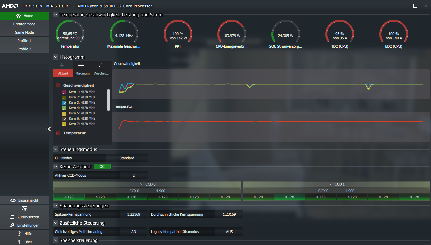Toggle the Kern 6 checkbox
431x245 pixels.
click(x=65, y=119)
